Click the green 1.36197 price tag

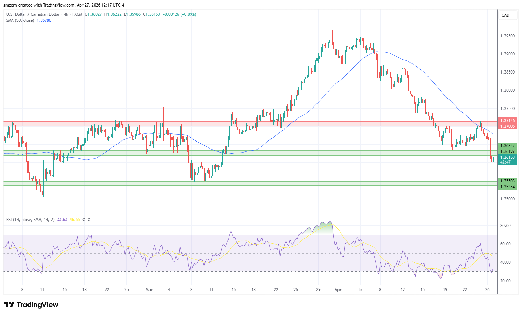[507, 151]
